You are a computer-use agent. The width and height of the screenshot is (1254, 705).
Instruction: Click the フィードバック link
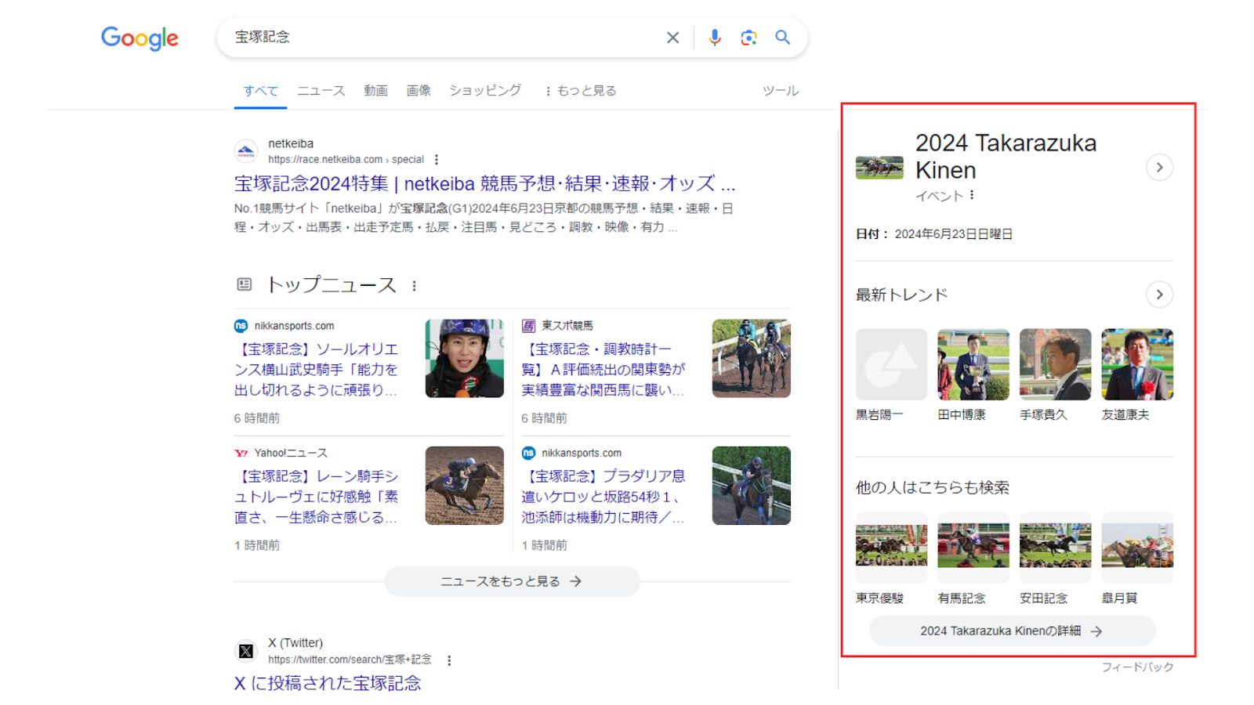[1137, 667]
